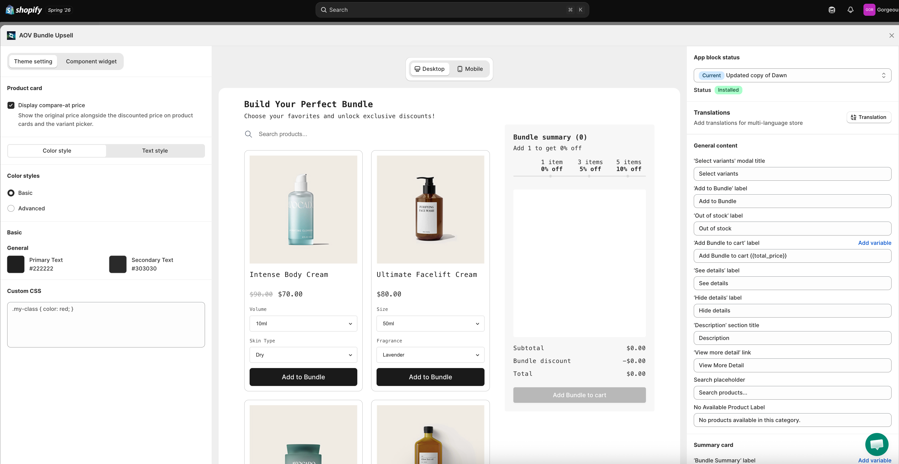
Task: Click the Spring '26 edition badge
Action: (59, 10)
